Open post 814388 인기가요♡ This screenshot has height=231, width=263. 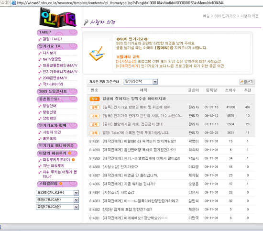[120, 167]
